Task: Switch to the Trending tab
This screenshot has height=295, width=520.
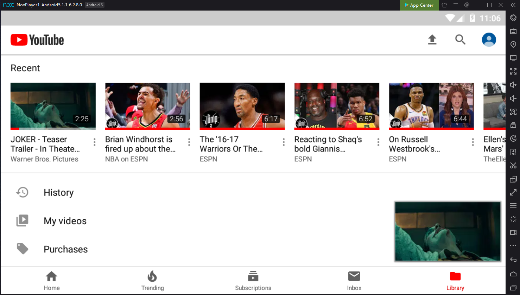Action: pyautogui.click(x=152, y=281)
